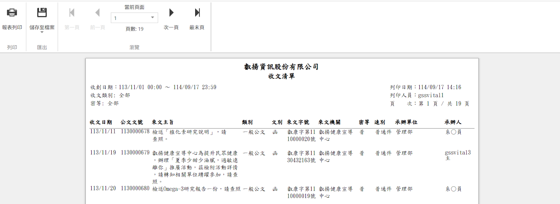
Task: Advance with the next page arrow icon
Action: pyautogui.click(x=171, y=13)
